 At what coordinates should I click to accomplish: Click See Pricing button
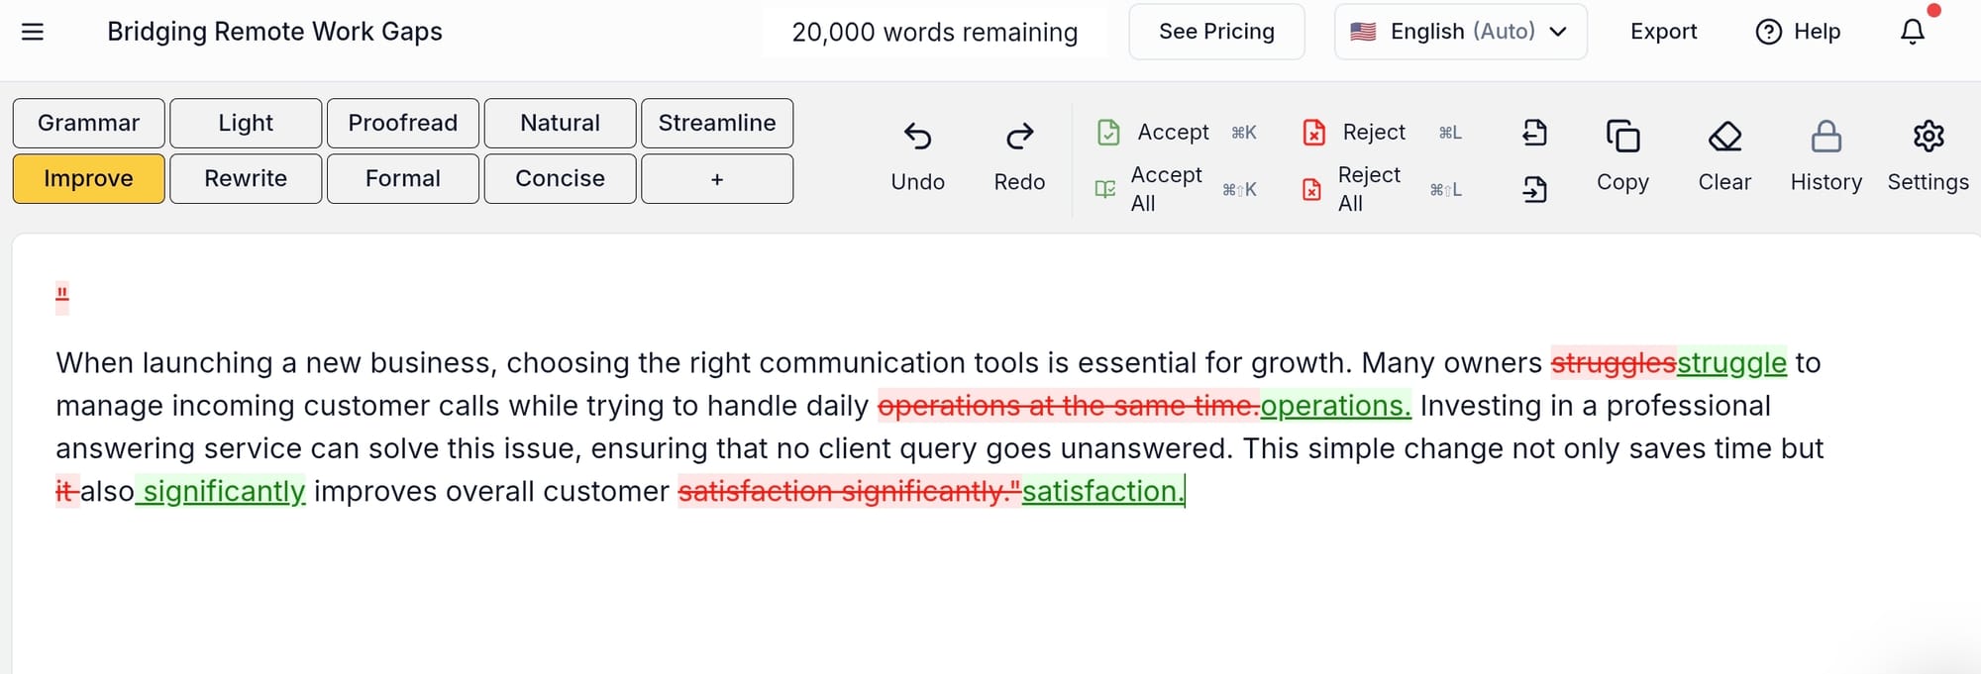point(1216,32)
